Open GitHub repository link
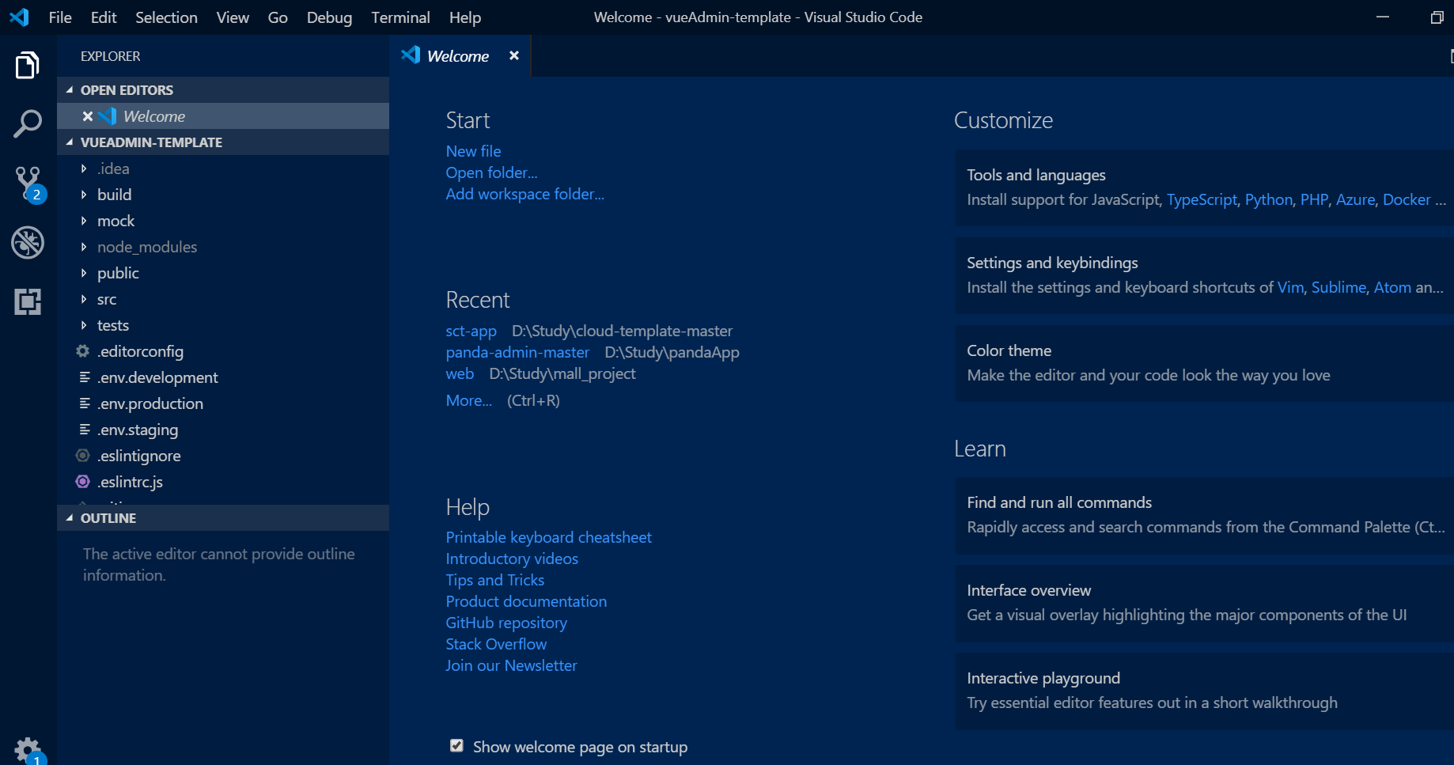The height and width of the screenshot is (765, 1454). click(506, 623)
